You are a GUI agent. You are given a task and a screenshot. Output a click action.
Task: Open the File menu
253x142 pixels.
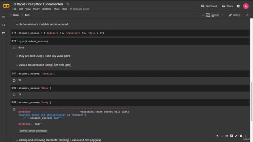pos(14,9)
